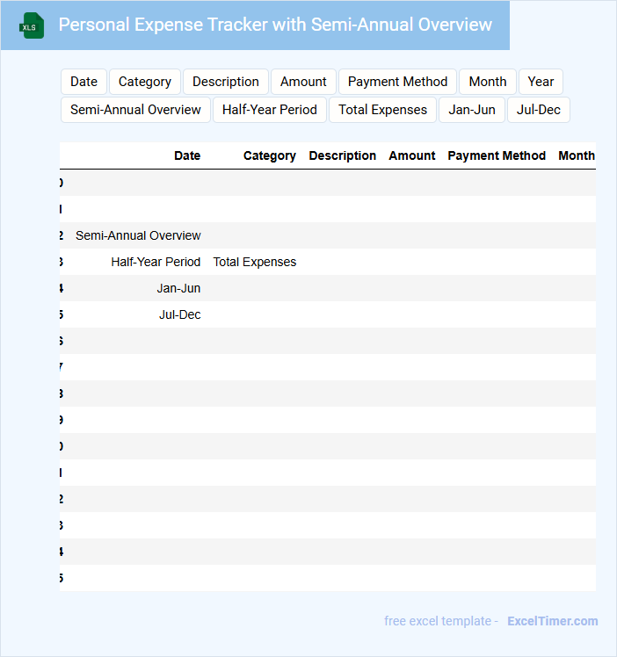
Task: Select the Category tag button
Action: pos(145,82)
